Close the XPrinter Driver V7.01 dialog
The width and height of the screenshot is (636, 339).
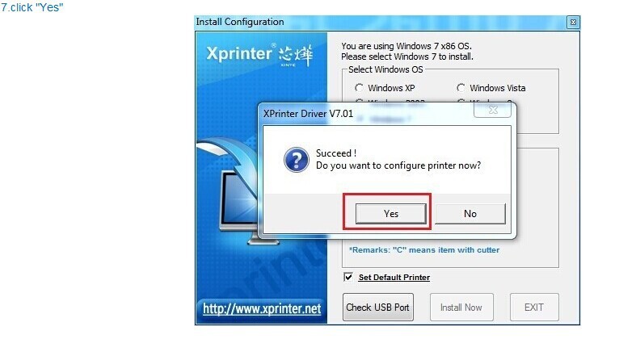pos(492,110)
